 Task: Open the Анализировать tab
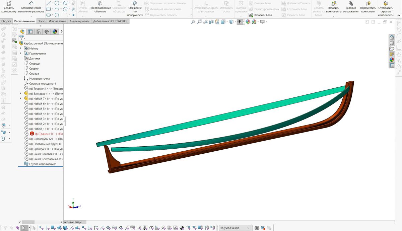(79, 21)
